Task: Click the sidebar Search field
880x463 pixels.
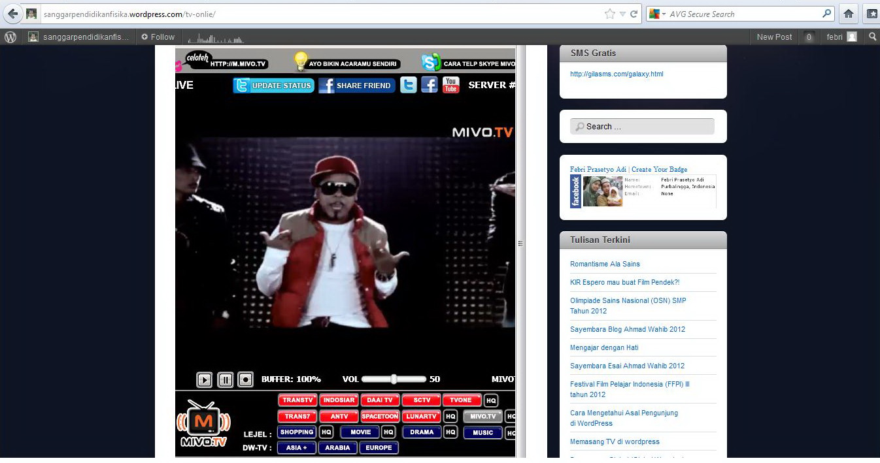Action: [x=642, y=127]
